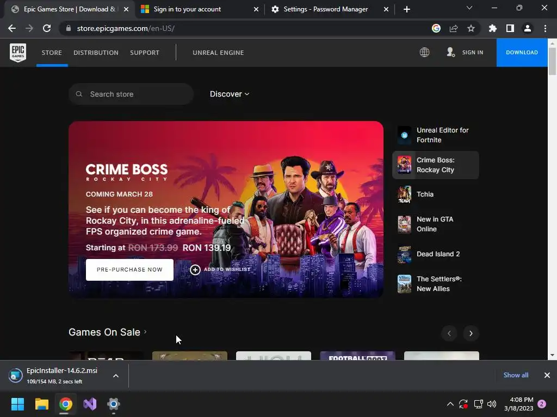Viewport: 557px width, 417px height.
Task: Toggle the browser side panel icon
Action: click(510, 28)
